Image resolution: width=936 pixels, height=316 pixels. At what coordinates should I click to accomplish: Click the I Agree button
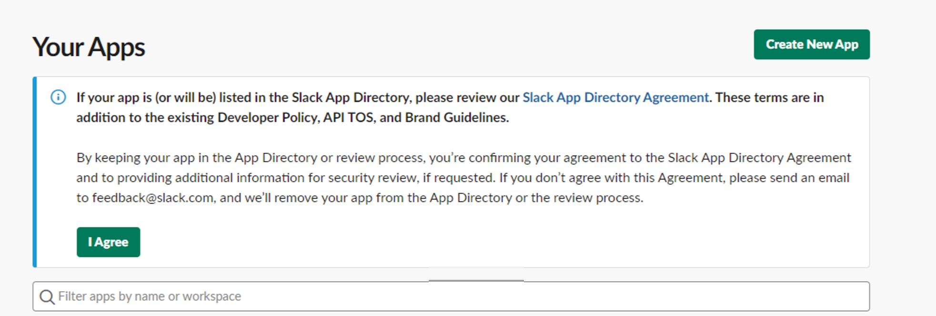[108, 242]
